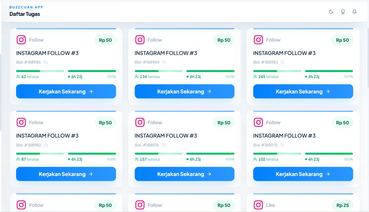The image size is (369, 212).
Task: Copy task ID Bid-#188985 using copy icon
Action: point(46,62)
